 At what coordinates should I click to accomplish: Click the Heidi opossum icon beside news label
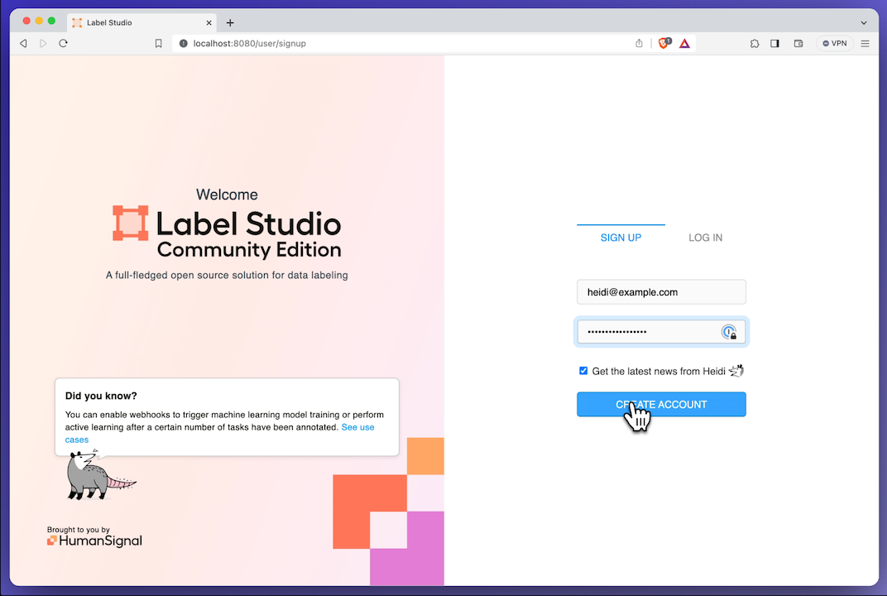coord(736,371)
